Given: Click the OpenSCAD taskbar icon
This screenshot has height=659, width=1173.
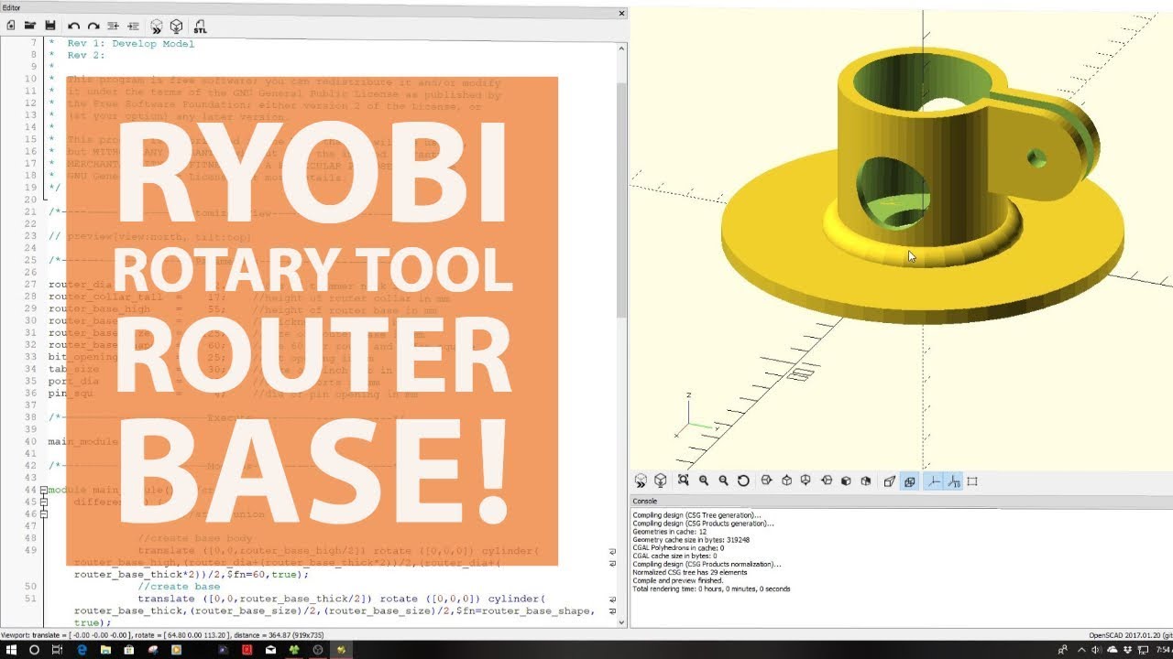Looking at the screenshot, I should point(342,649).
